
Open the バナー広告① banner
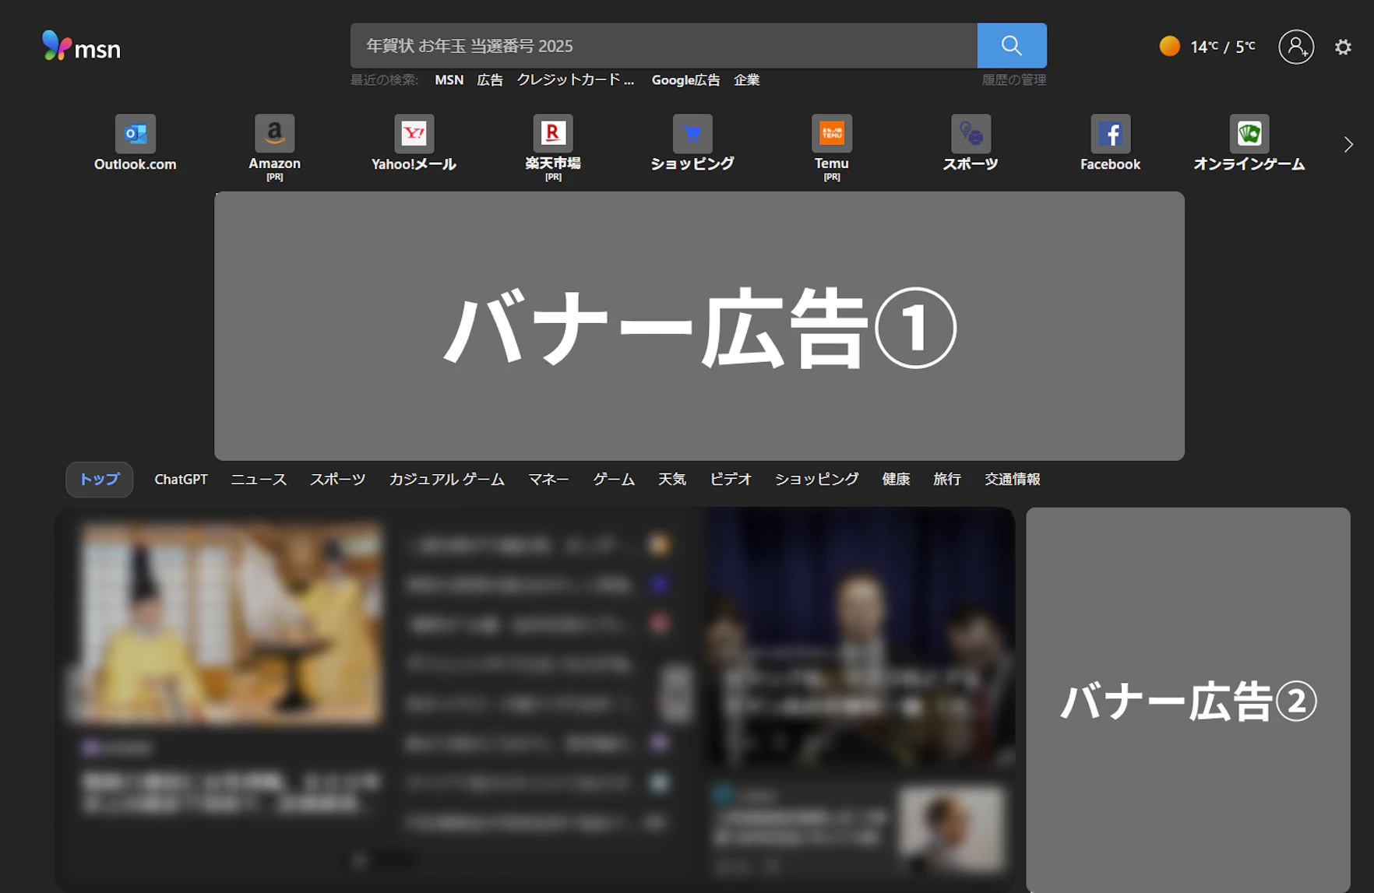pos(699,326)
